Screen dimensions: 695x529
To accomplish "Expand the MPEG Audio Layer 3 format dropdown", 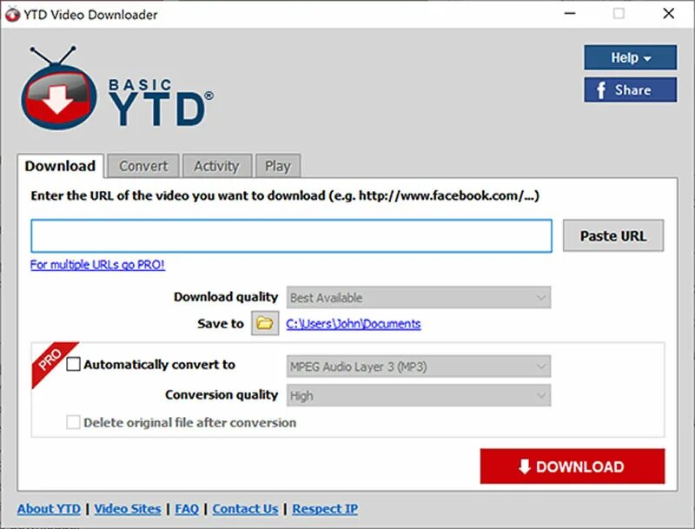I will coord(419,367).
